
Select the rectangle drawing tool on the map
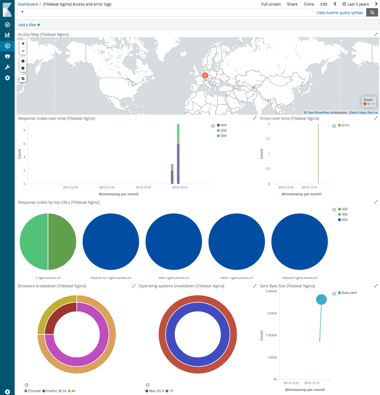pos(23,68)
